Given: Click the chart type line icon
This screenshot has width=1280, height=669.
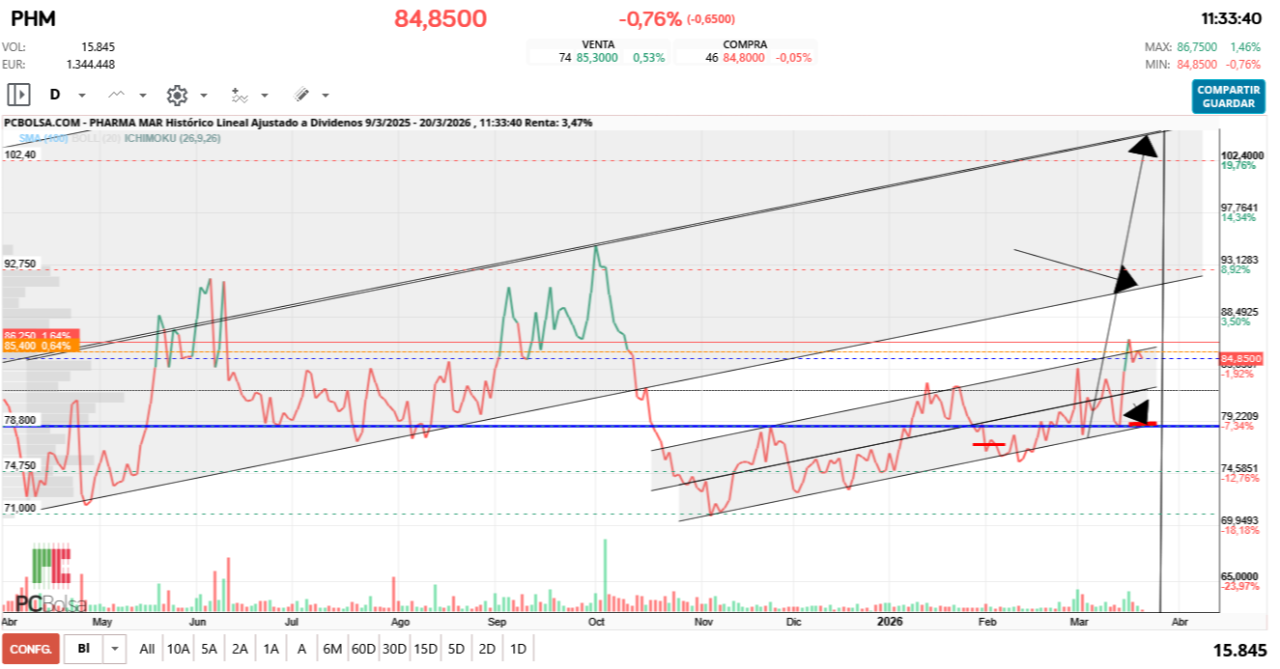Looking at the screenshot, I should [x=117, y=95].
